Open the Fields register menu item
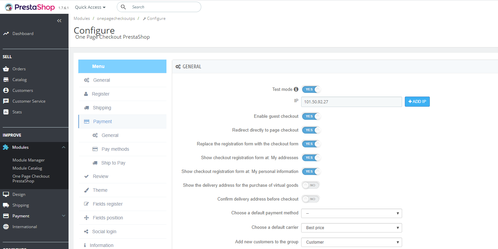Viewport: 498px width, 249px height. click(122, 204)
